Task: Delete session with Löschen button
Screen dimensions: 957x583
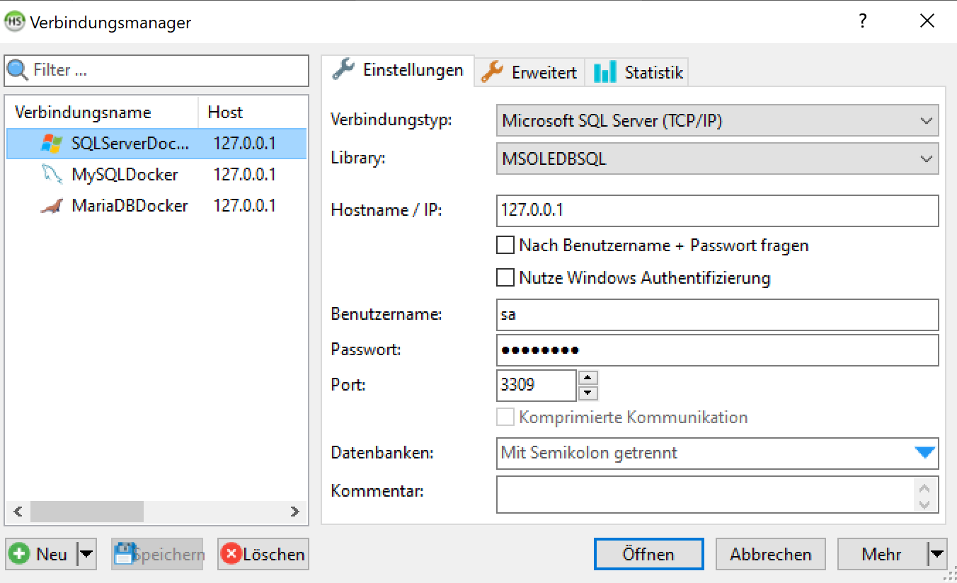Action: (263, 554)
